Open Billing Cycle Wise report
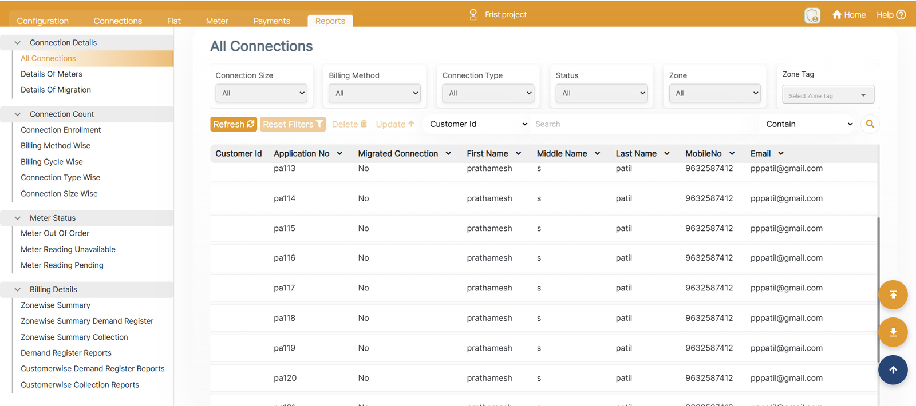 [x=52, y=162]
